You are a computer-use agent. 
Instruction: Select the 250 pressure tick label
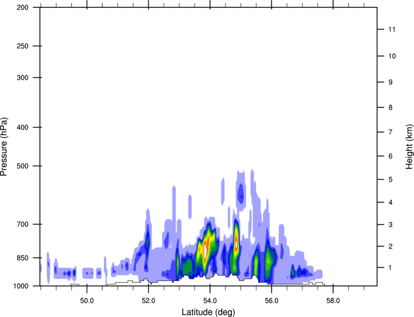[x=22, y=46]
